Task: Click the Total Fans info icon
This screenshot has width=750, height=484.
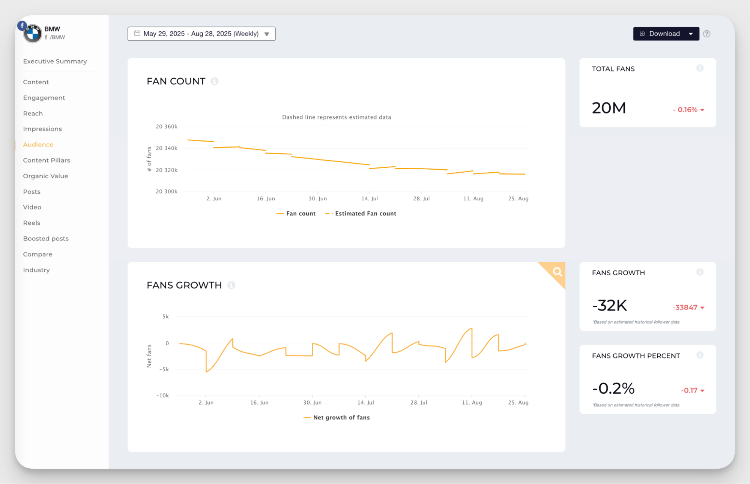Action: (x=700, y=68)
